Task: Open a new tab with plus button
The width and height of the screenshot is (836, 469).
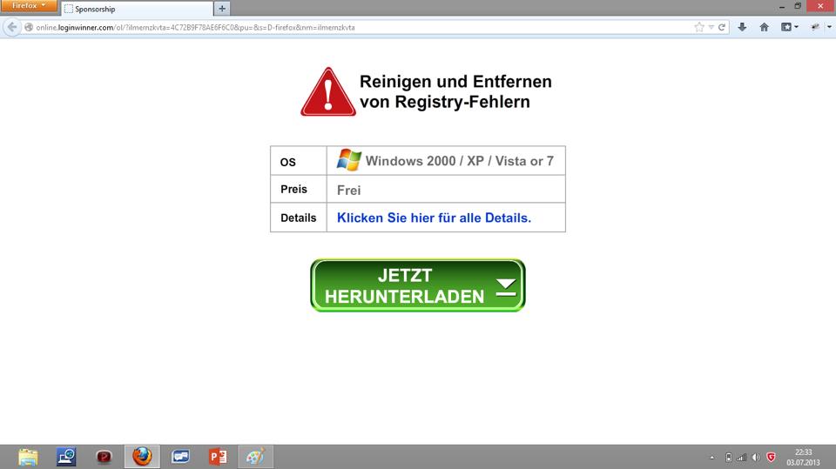Action: tap(222, 9)
